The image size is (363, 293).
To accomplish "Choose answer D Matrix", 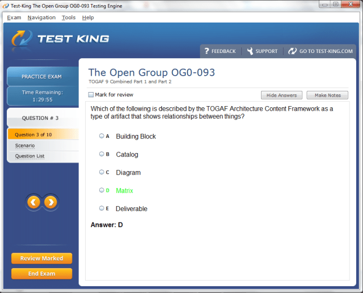I will [101, 190].
